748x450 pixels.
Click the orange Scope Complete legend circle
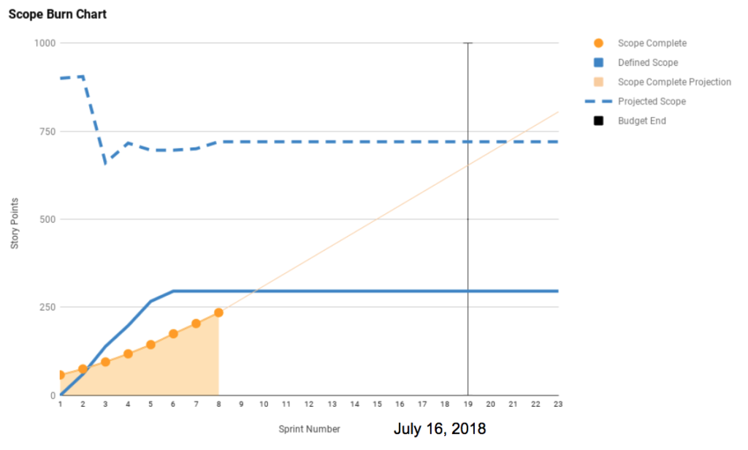coord(598,43)
